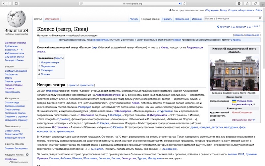Toggle the Safari sidebar button

coord(16,3)
